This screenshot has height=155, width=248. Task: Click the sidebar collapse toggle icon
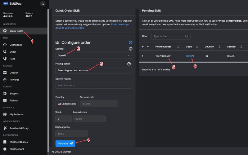[43, 4]
